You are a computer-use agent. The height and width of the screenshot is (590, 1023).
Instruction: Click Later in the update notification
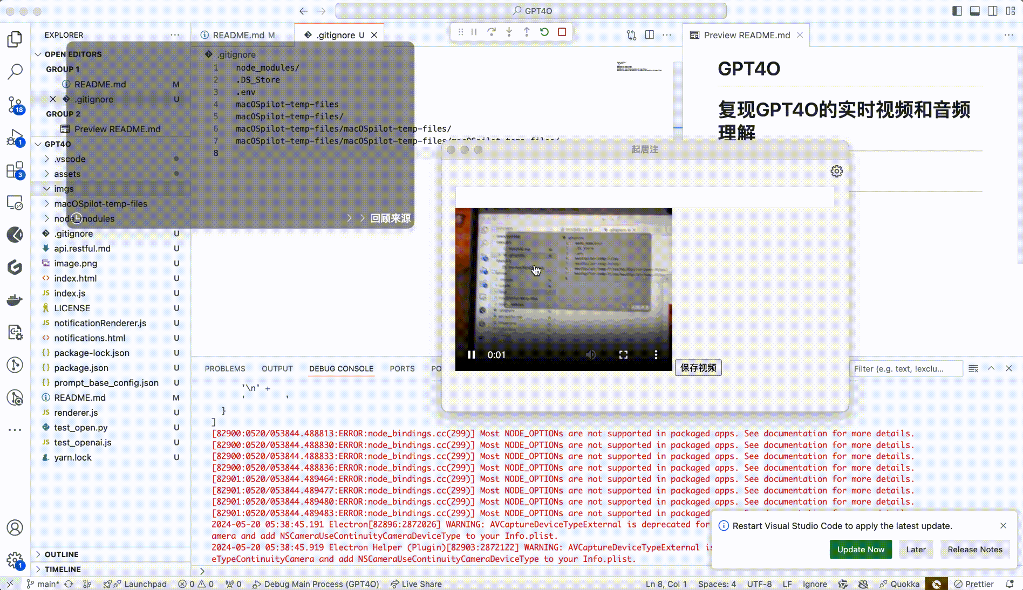(916, 550)
